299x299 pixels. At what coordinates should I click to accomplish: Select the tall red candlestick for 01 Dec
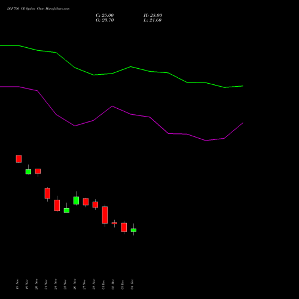pos(105,215)
